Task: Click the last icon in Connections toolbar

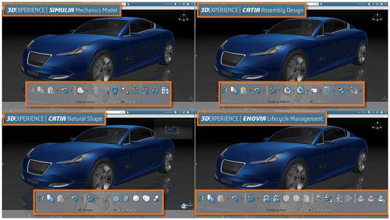Action: pyautogui.click(x=164, y=90)
